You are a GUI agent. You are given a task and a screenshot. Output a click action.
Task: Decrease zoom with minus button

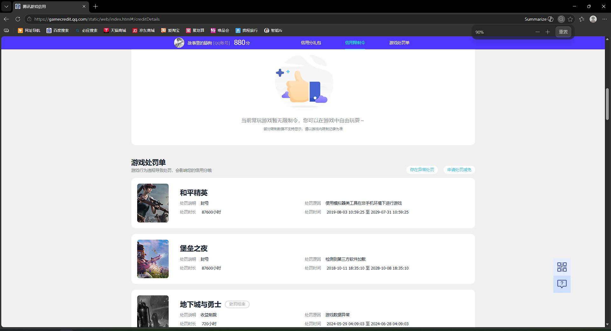click(x=537, y=32)
